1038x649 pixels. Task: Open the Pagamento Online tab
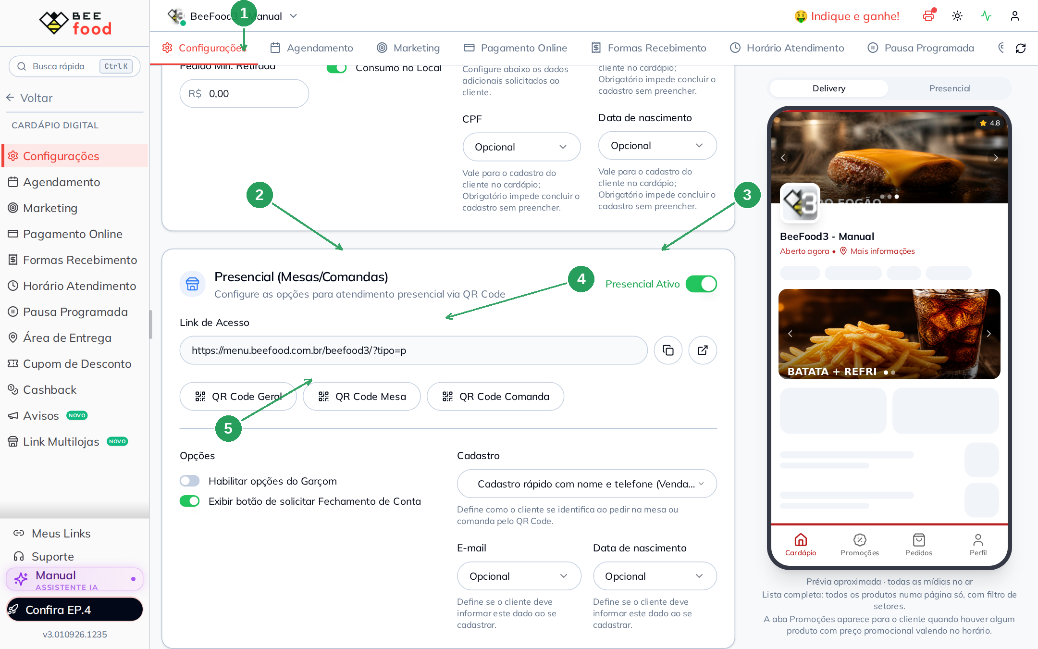(516, 48)
